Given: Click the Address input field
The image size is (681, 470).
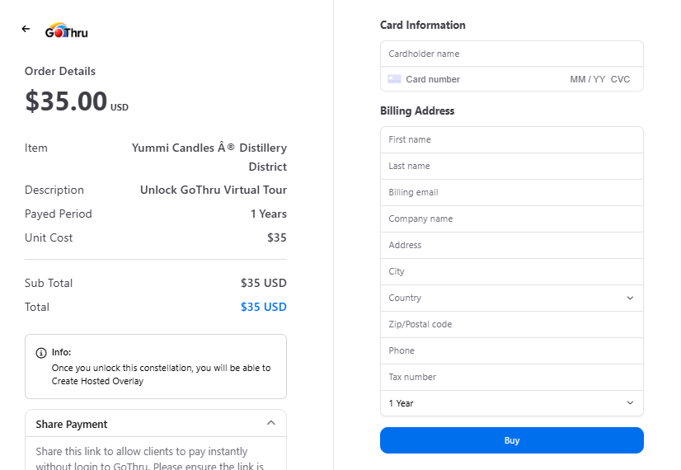Looking at the screenshot, I should (511, 245).
